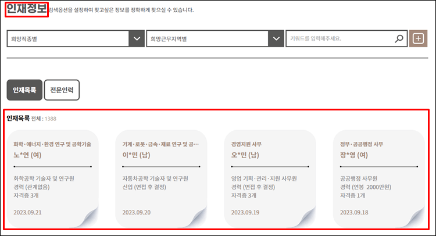Click the 경영지원 사무 category text

[x=246, y=144]
